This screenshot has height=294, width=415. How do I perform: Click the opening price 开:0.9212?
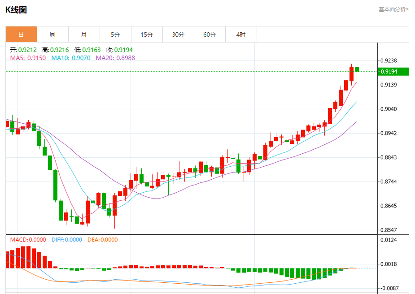pyautogui.click(x=23, y=50)
